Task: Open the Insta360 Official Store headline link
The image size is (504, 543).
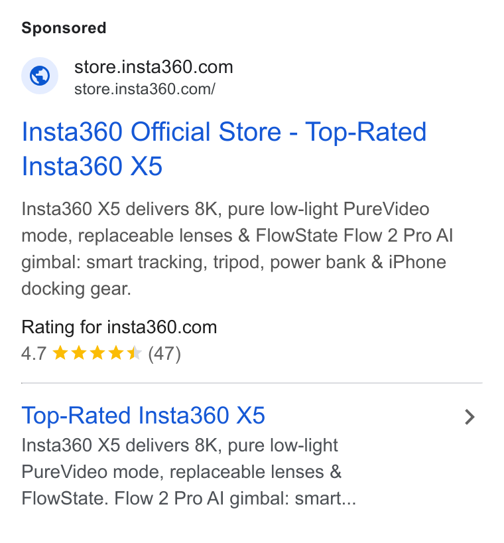Action: click(x=223, y=149)
